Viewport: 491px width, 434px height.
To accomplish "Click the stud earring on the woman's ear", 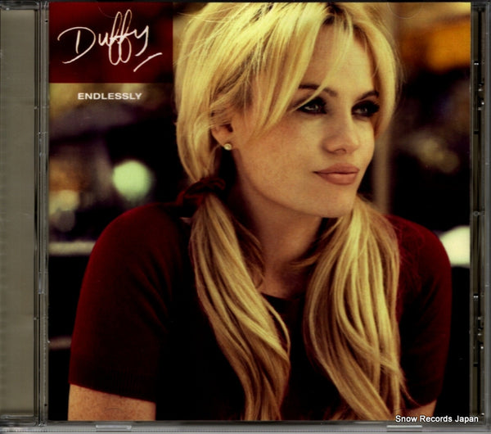I will [x=227, y=146].
